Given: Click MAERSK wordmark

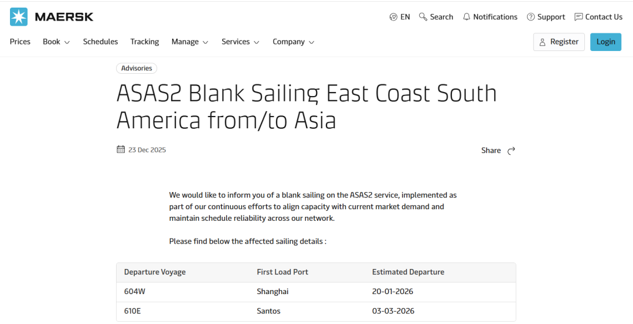Looking at the screenshot, I should pyautogui.click(x=64, y=17).
